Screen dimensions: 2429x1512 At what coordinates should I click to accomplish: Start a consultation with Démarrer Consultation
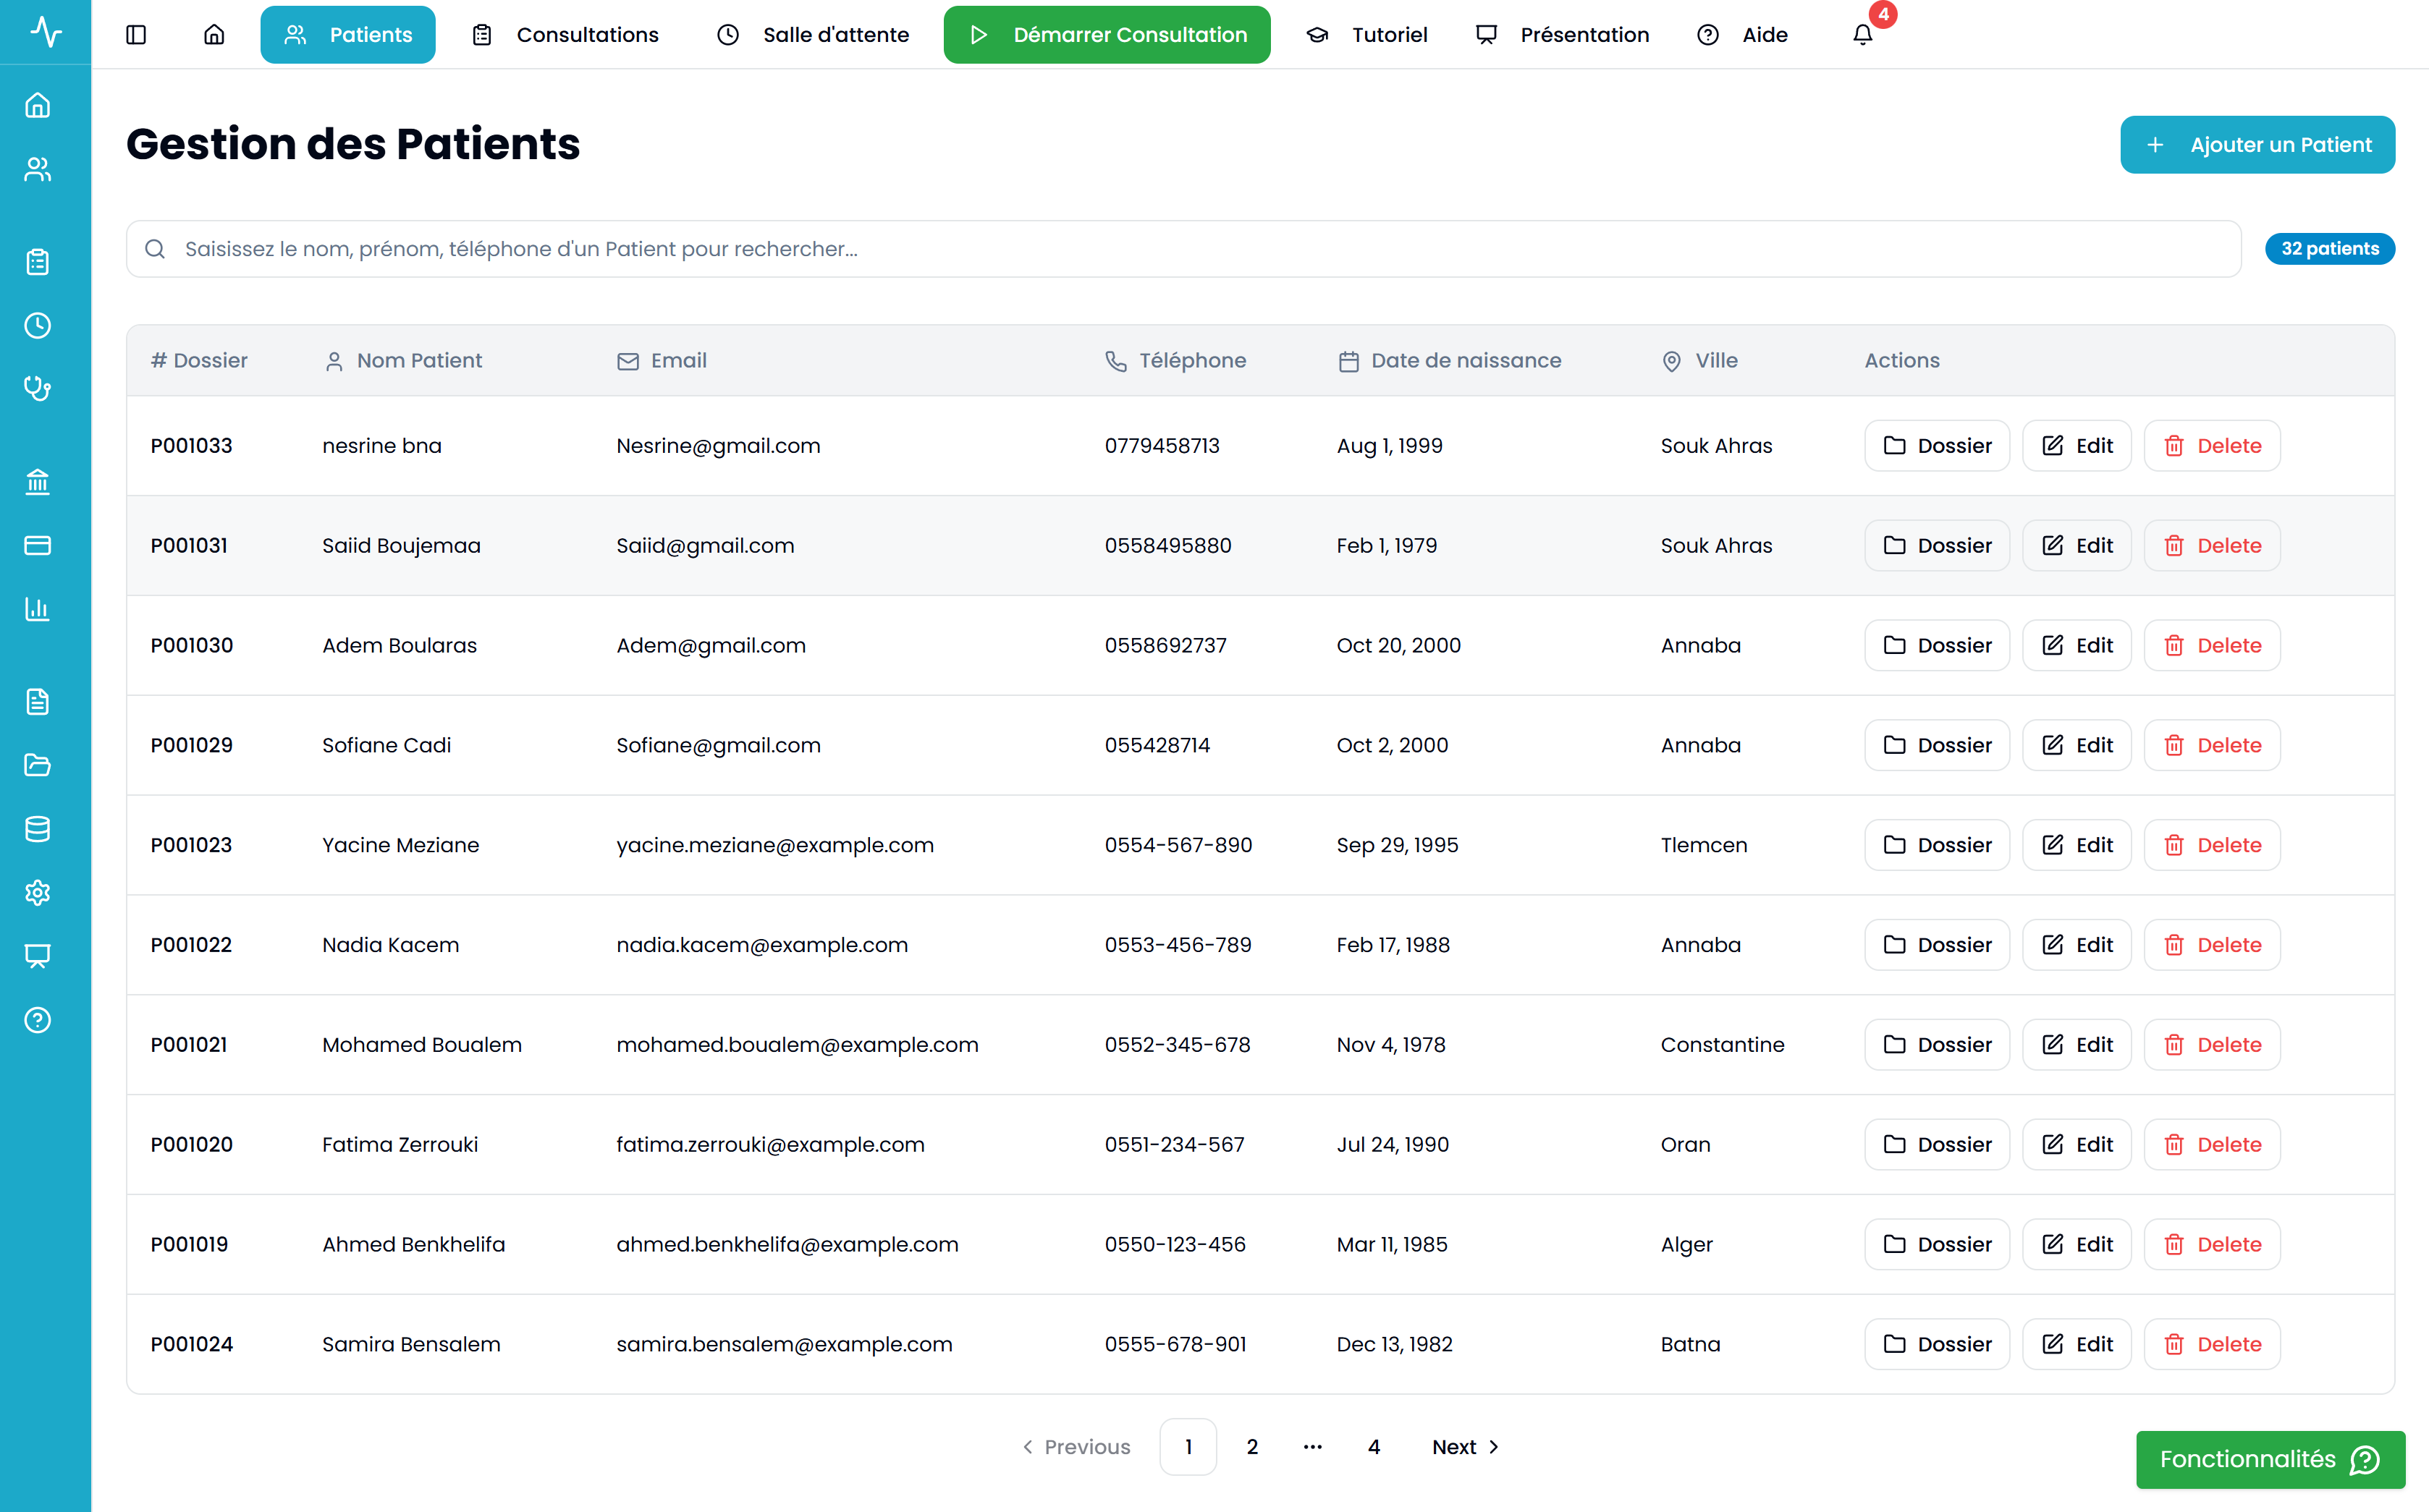[x=1107, y=33]
